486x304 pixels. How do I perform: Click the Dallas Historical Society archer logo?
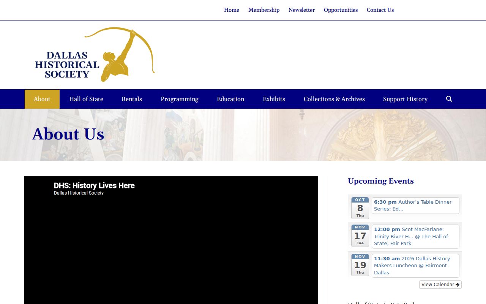[95, 54]
